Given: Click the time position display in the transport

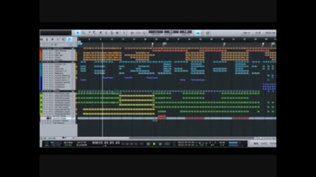Looking at the screenshot, I should [106, 143].
